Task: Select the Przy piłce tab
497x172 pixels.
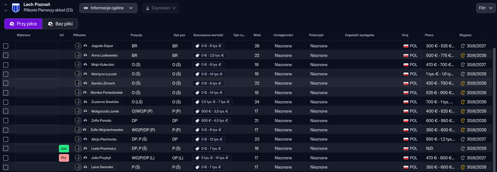Action: 23,24
